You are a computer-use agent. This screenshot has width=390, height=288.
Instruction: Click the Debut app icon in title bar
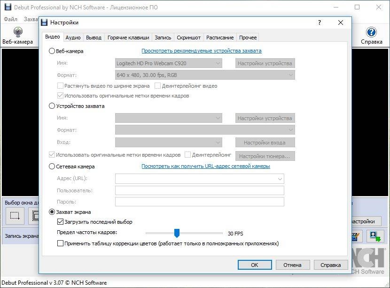point(8,7)
